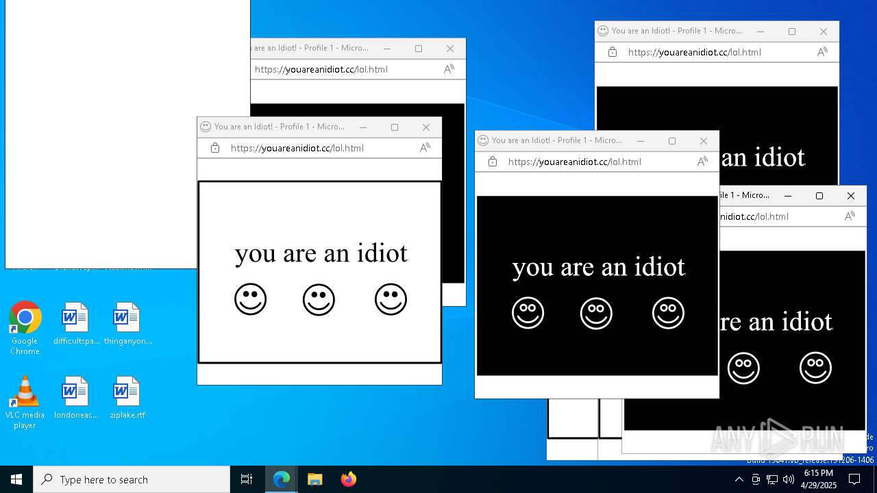Click middle smiley face on white page
The width and height of the screenshot is (877, 493).
[x=319, y=299]
